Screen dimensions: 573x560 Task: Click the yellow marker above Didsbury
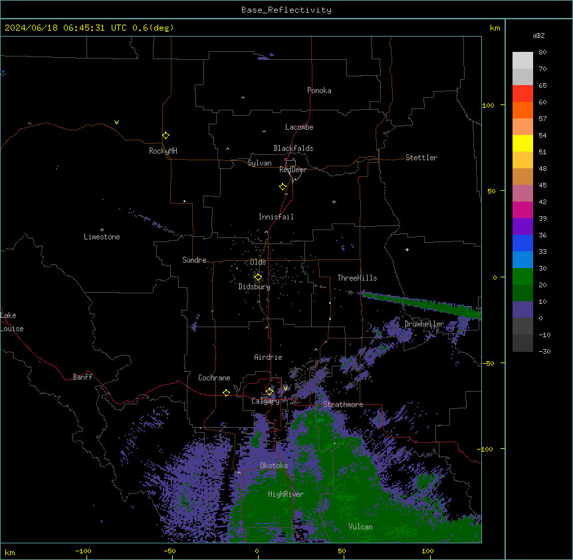click(x=258, y=277)
